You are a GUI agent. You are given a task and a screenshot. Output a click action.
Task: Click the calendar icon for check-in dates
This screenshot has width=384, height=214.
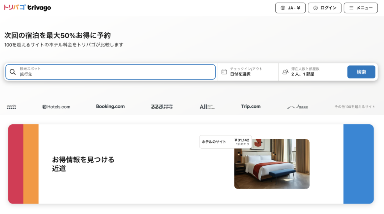[224, 72]
